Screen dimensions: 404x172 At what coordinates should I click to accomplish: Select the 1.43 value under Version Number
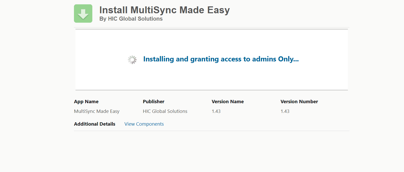tap(285, 111)
